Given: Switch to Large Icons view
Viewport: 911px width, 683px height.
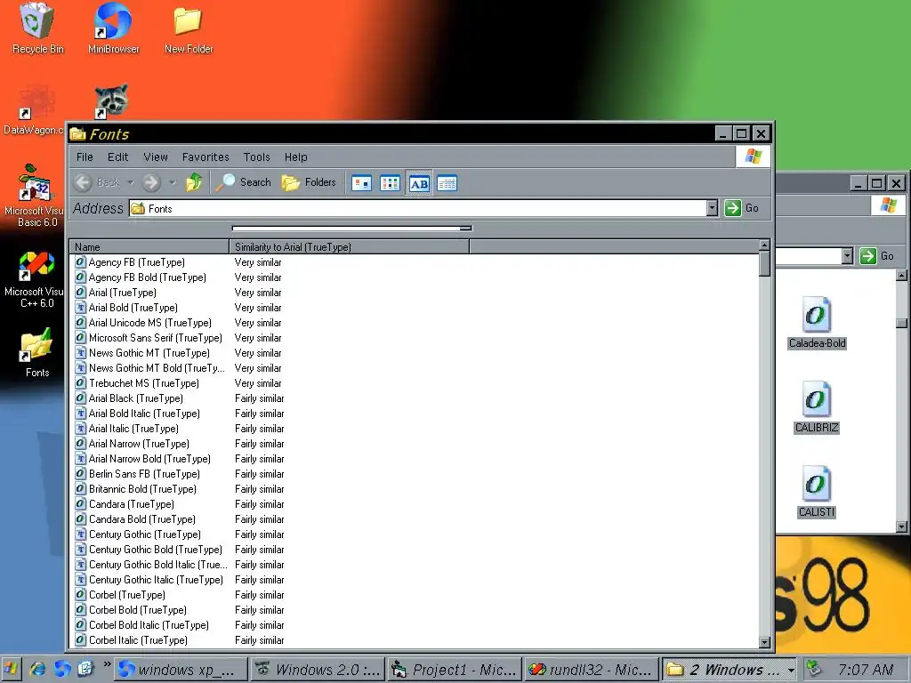Looking at the screenshot, I should coord(361,183).
